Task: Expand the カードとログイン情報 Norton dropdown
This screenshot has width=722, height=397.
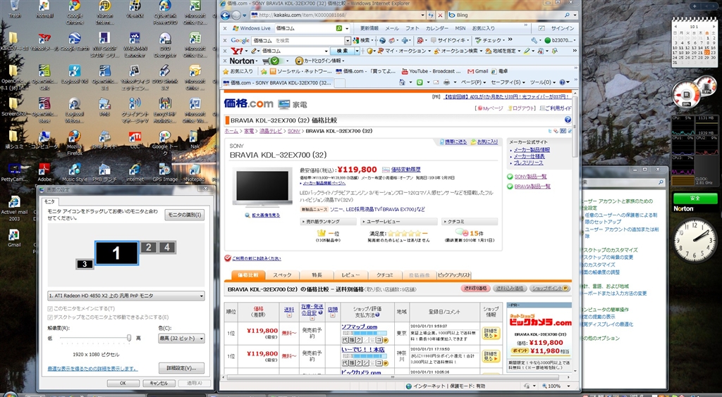Action: tap(343, 61)
